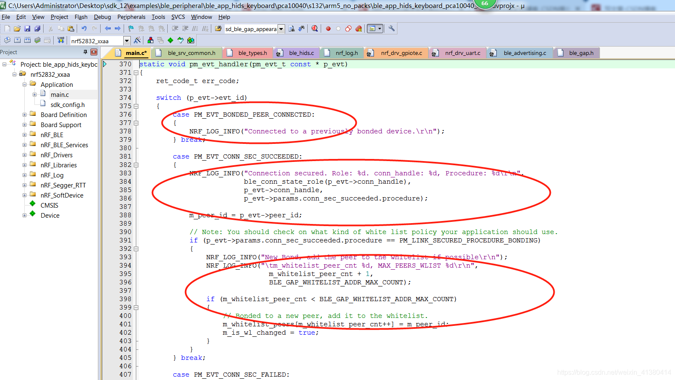Collapse the Project ble_app_hids_keyboard root node
Screen dimensions: 675x380
[4, 64]
